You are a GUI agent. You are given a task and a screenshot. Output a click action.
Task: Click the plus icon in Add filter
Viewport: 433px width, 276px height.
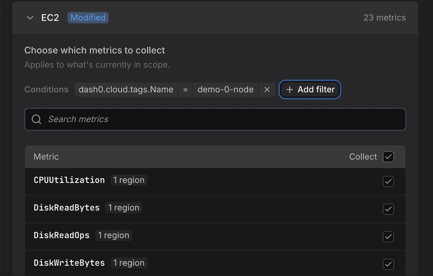290,90
